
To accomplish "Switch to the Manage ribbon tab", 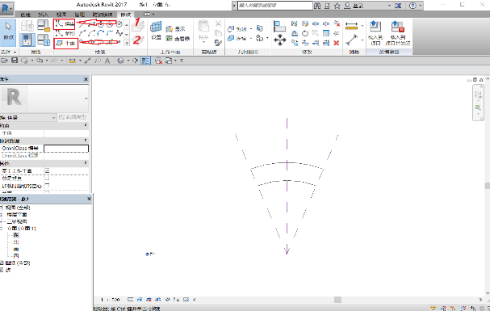I will point(79,15).
